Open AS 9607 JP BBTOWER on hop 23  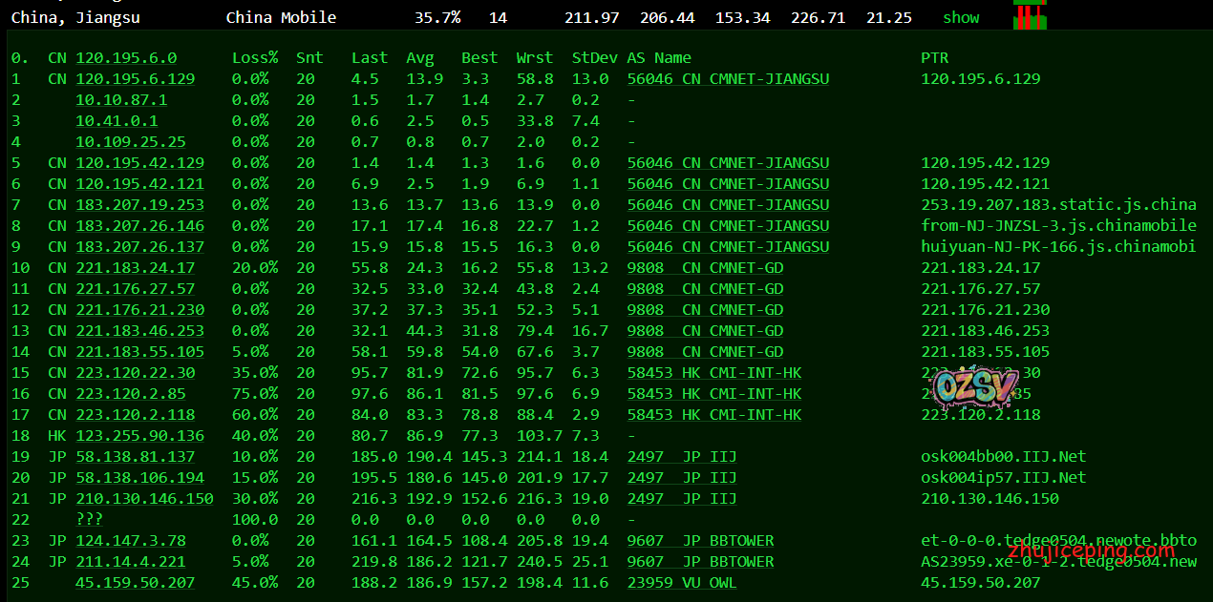700,541
